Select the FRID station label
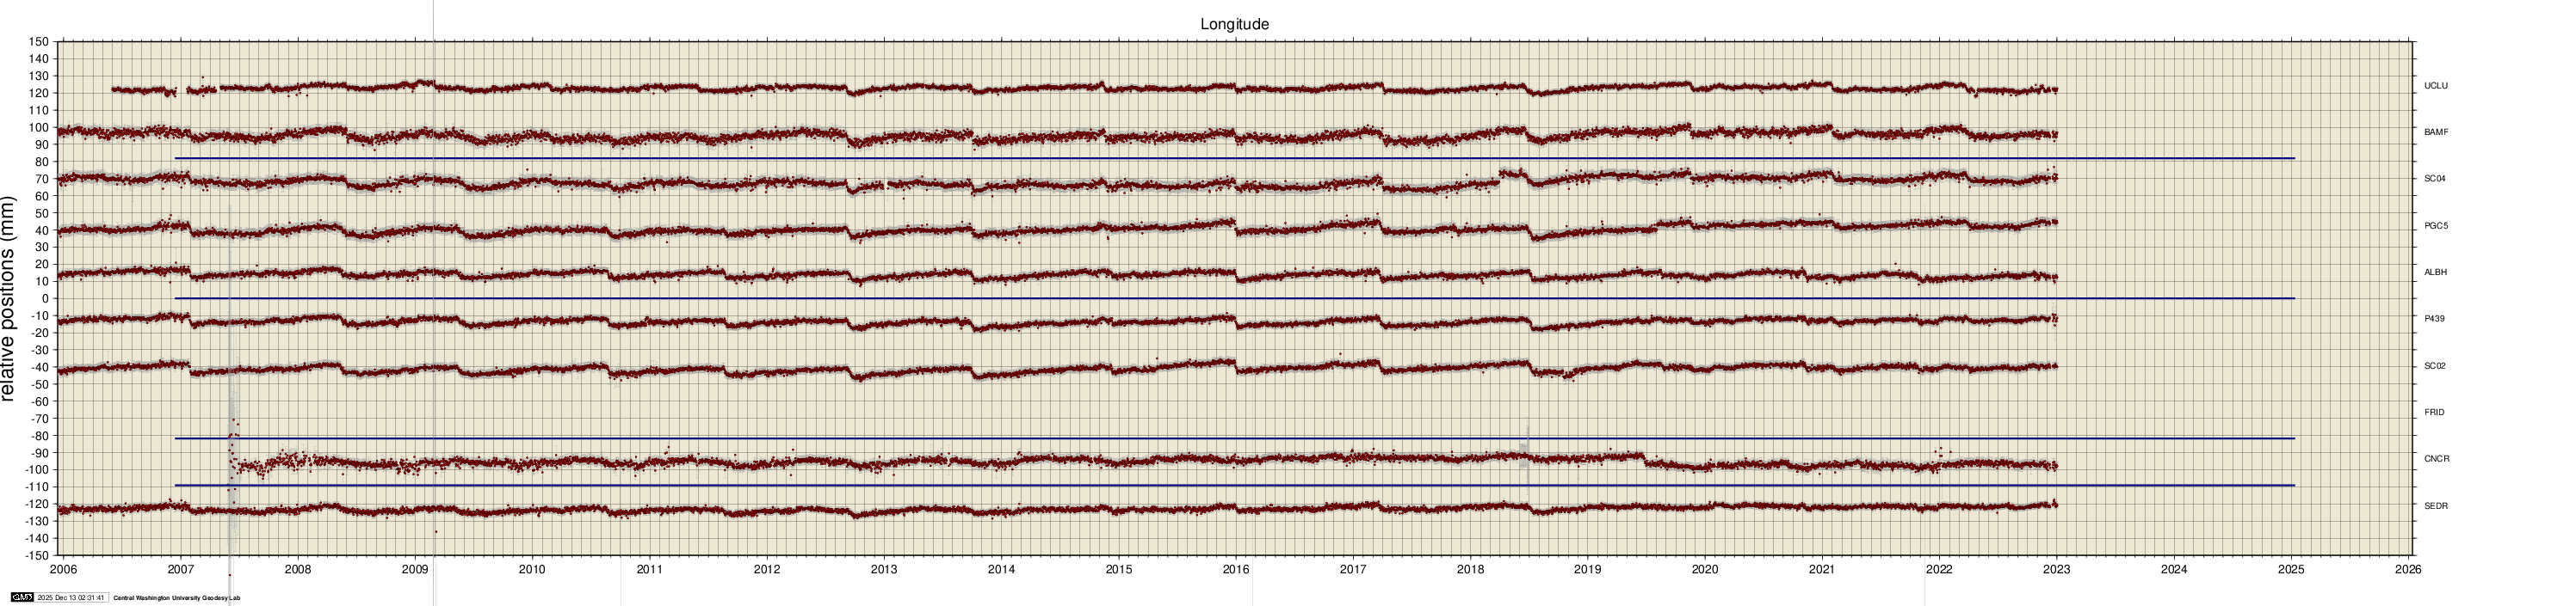The width and height of the screenshot is (2576, 606). pyautogui.click(x=2435, y=413)
